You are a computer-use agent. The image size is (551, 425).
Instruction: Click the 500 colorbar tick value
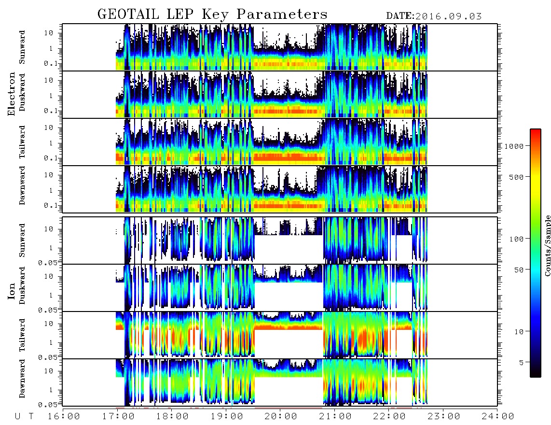517,177
